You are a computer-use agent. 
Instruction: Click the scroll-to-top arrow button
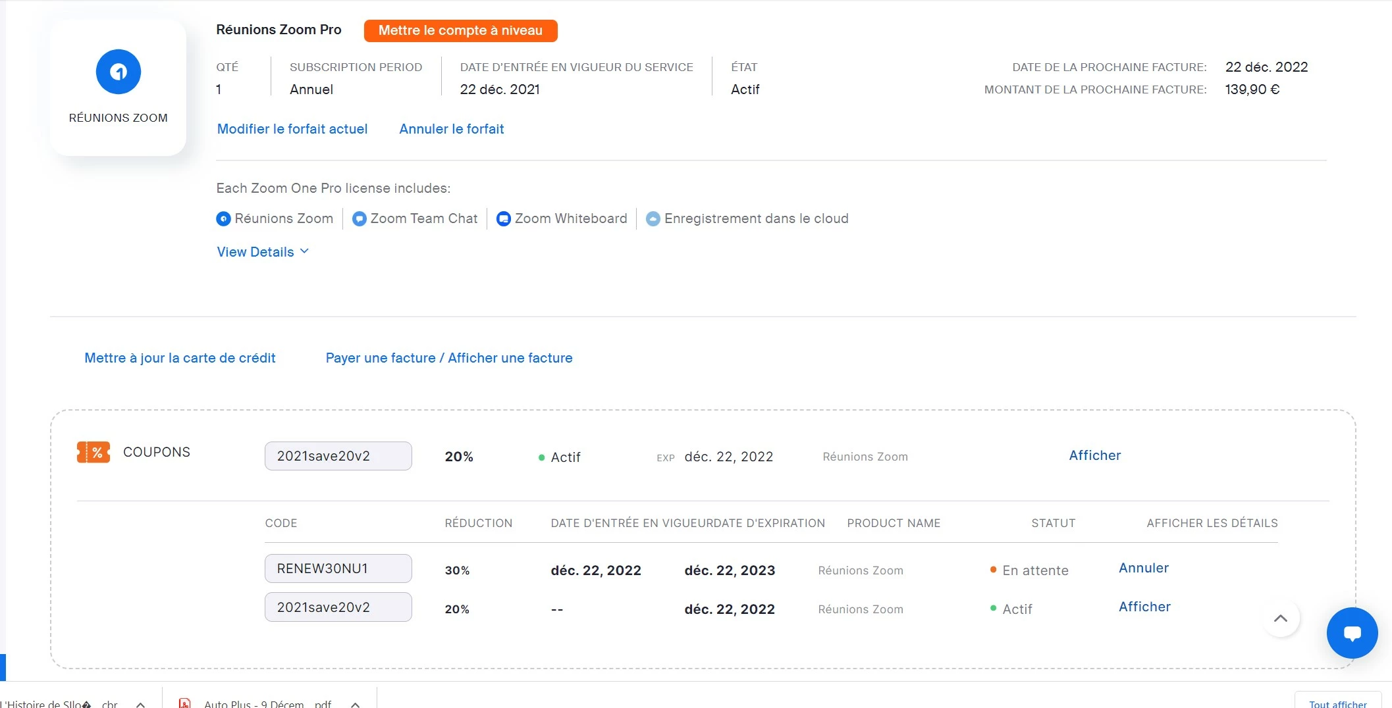pos(1281,618)
